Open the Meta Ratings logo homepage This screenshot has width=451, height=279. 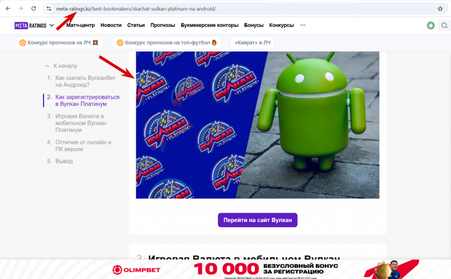pos(31,26)
